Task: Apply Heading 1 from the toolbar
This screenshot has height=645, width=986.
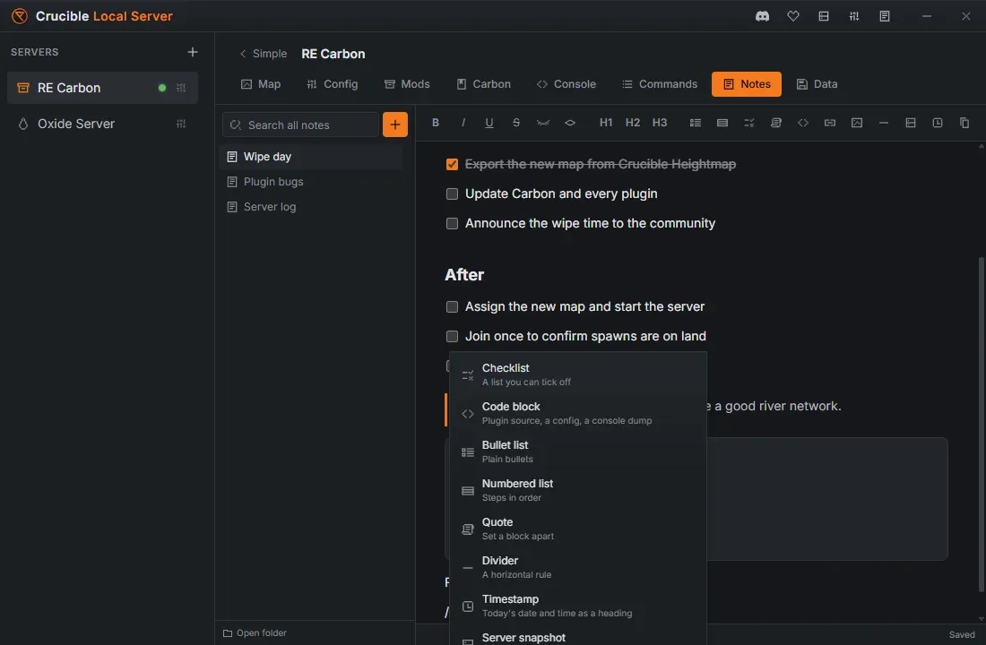Action: click(x=606, y=123)
